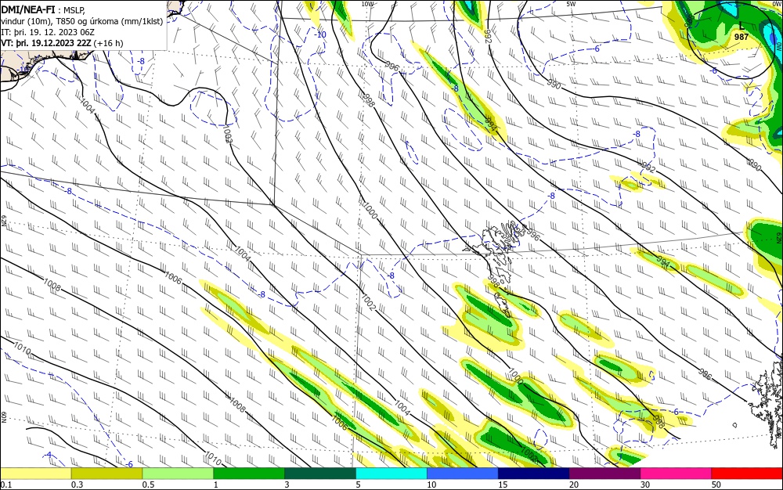This screenshot has height=490, width=783.
Task: Click the DMI/NEA-FI model title
Action: (x=28, y=9)
